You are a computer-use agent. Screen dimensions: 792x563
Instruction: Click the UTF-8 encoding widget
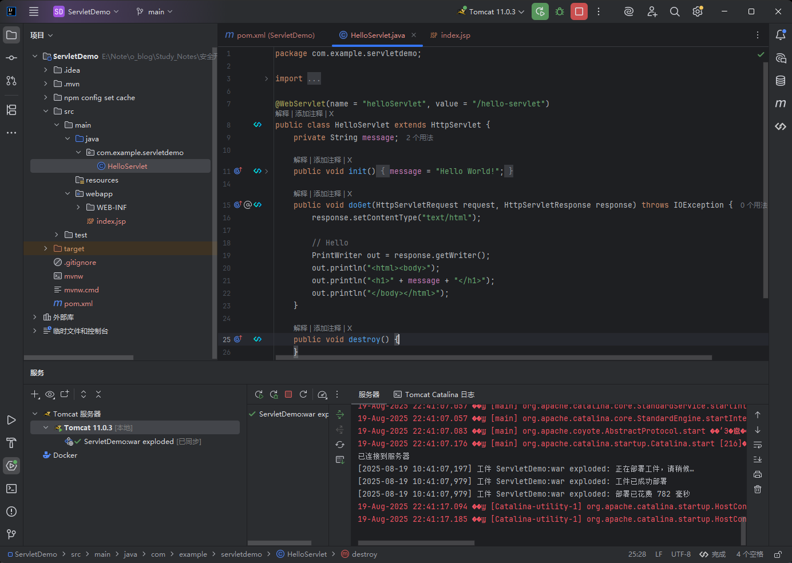click(x=681, y=554)
